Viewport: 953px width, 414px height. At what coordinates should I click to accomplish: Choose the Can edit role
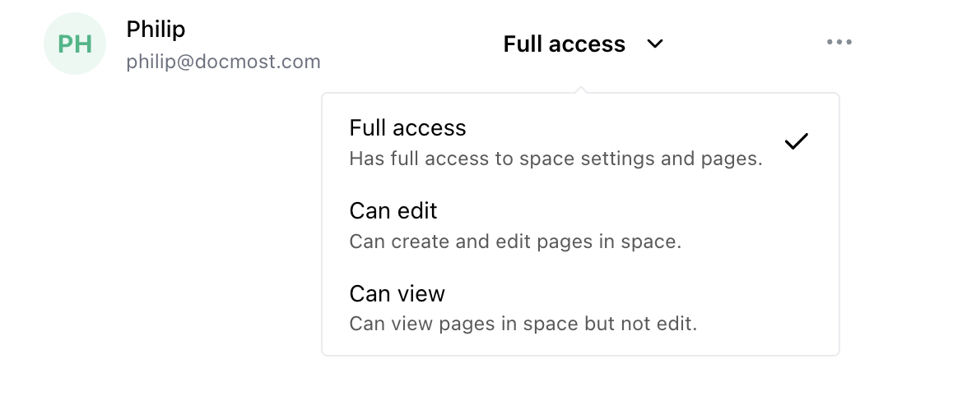393,211
